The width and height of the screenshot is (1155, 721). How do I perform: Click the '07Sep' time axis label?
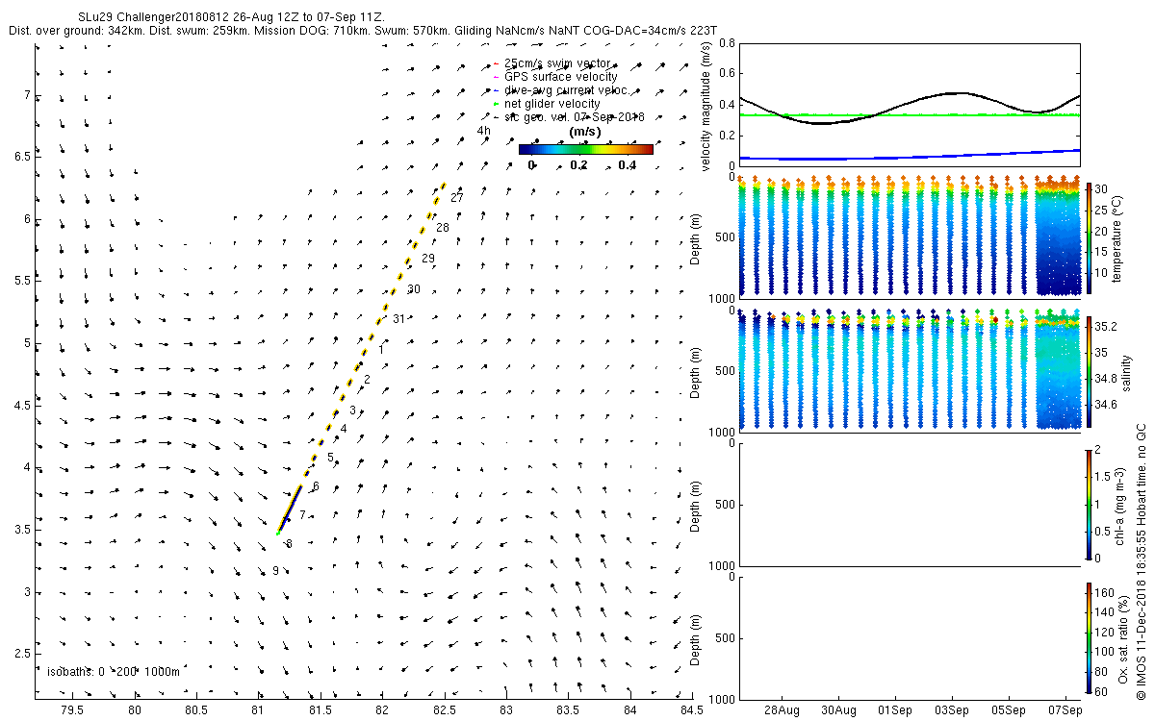(x=1066, y=709)
